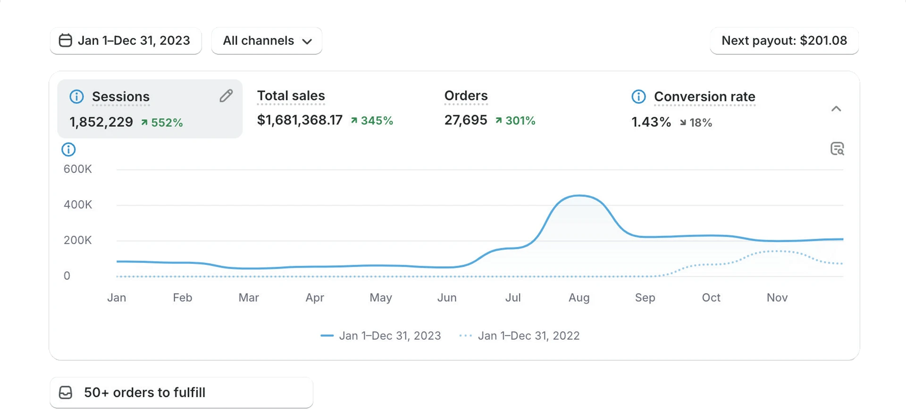Screen dimensions: 906x409
Task: Open the All channels dropdown
Action: (267, 41)
